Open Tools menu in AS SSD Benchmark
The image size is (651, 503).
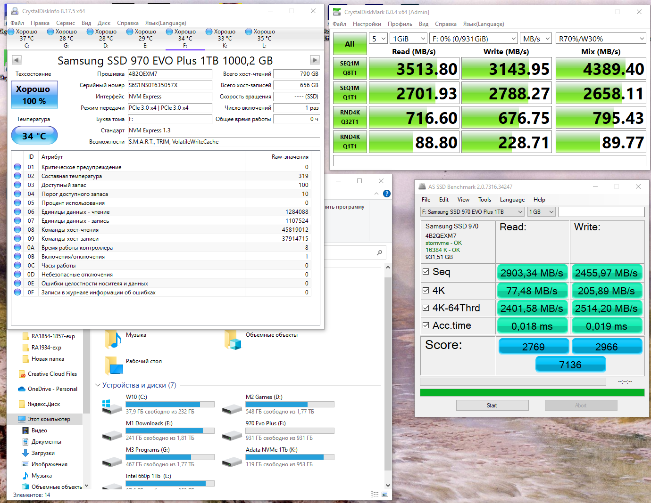pos(485,200)
